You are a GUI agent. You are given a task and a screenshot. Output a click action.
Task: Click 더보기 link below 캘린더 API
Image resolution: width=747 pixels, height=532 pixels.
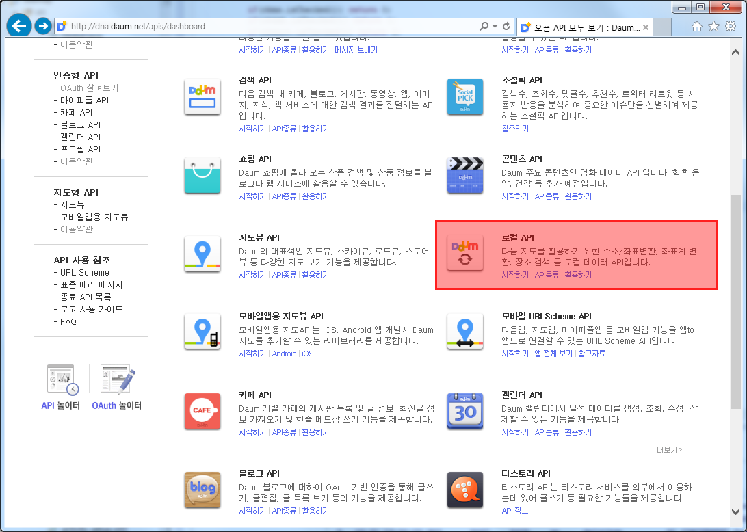(669, 450)
